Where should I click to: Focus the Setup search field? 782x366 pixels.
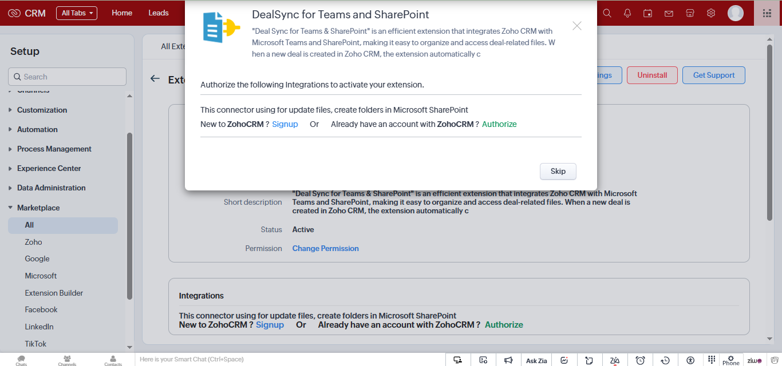tap(67, 77)
